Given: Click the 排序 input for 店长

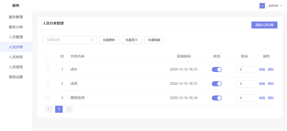Looking at the screenshot, I should point(246,69).
